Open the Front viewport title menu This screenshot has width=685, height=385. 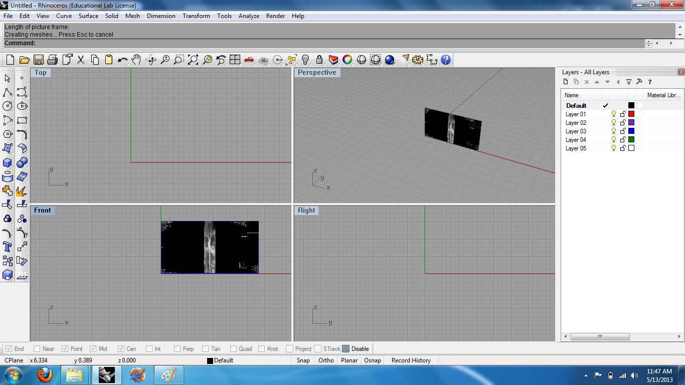click(43, 210)
